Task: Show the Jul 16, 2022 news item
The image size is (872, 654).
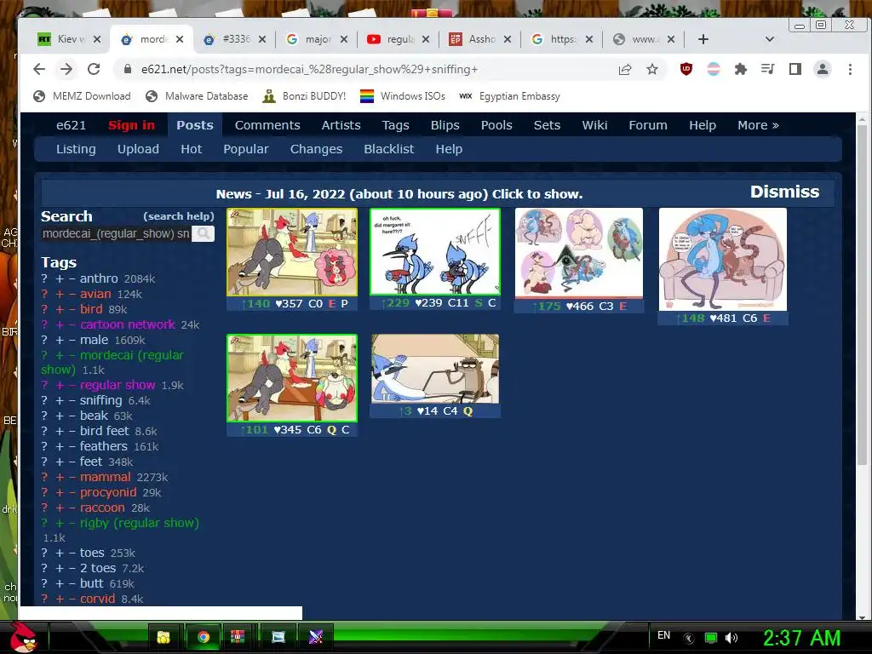Action: pyautogui.click(x=399, y=194)
